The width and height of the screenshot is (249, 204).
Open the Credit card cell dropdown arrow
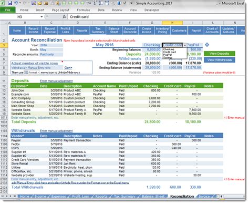pos(184,45)
